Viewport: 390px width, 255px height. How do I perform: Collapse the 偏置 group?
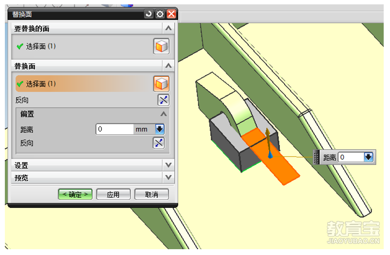tap(163, 114)
